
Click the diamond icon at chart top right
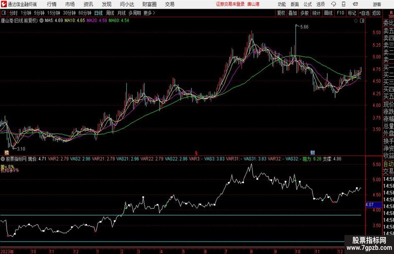coord(356,21)
